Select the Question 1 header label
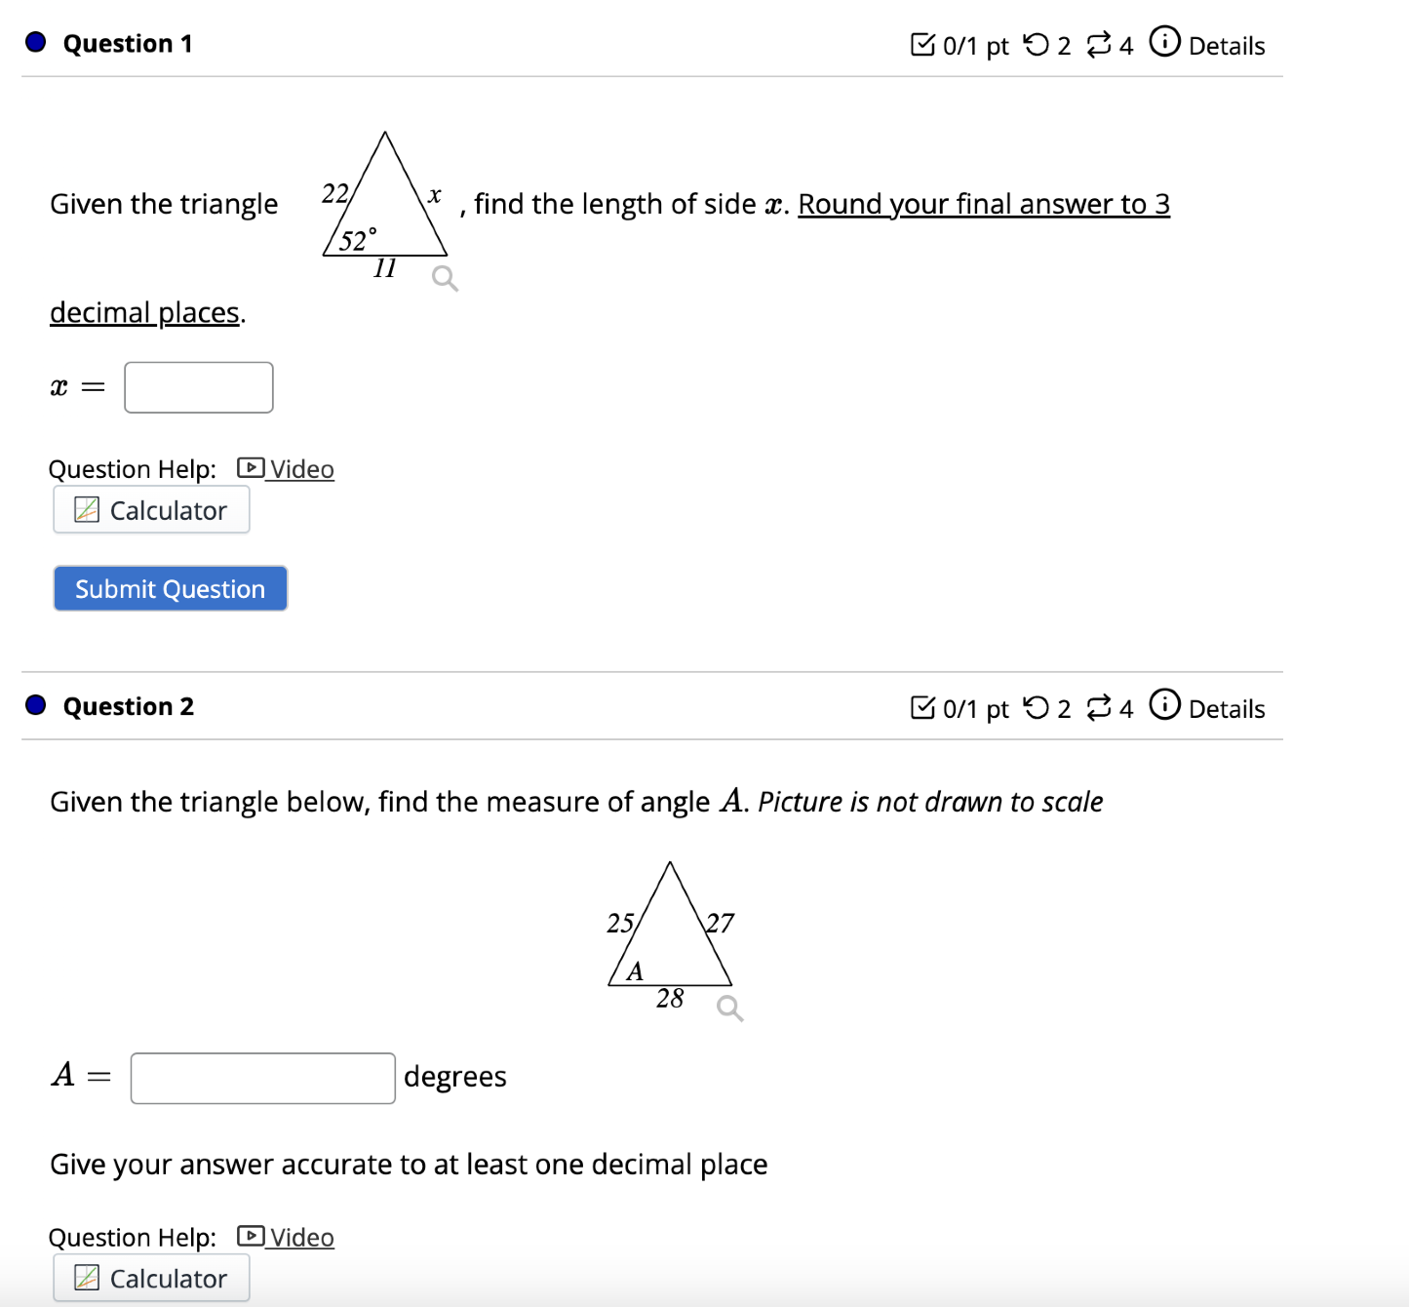Screen dimensions: 1410x1307 tap(127, 43)
